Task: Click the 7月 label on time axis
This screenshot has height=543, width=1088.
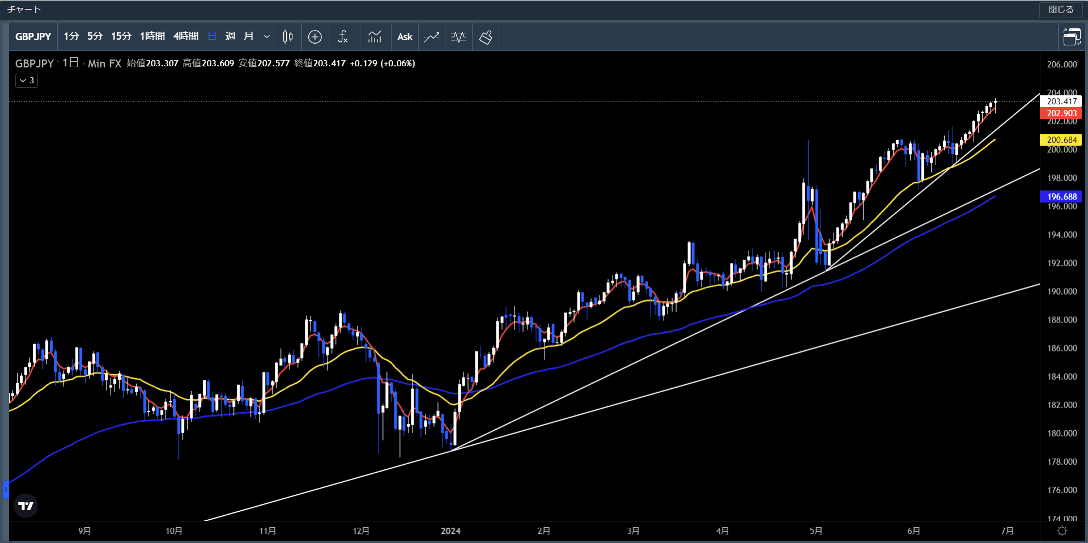Action: pos(1007,531)
